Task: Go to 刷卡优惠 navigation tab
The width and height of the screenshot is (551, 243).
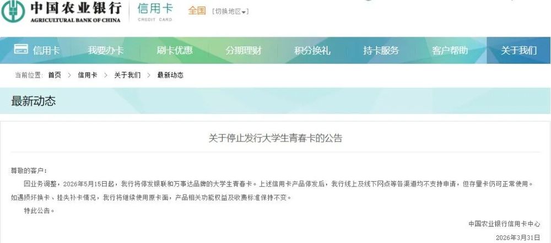Action: (175, 50)
